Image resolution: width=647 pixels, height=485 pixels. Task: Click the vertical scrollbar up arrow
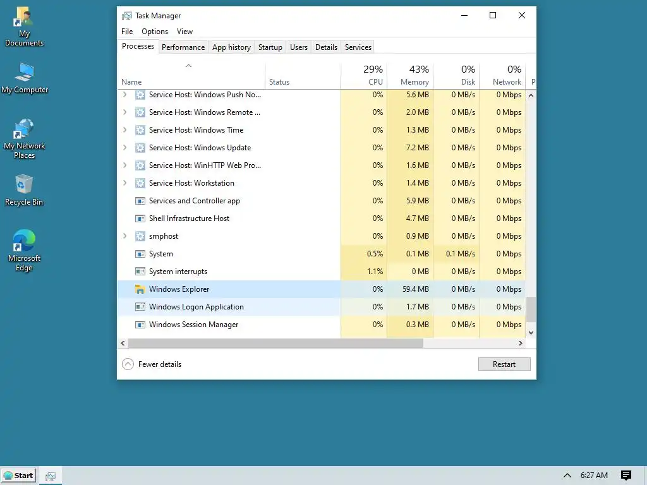531,95
